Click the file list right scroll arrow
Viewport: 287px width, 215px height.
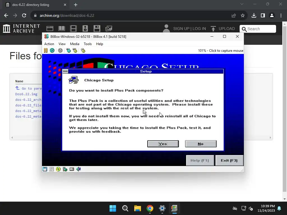click(x=270, y=137)
